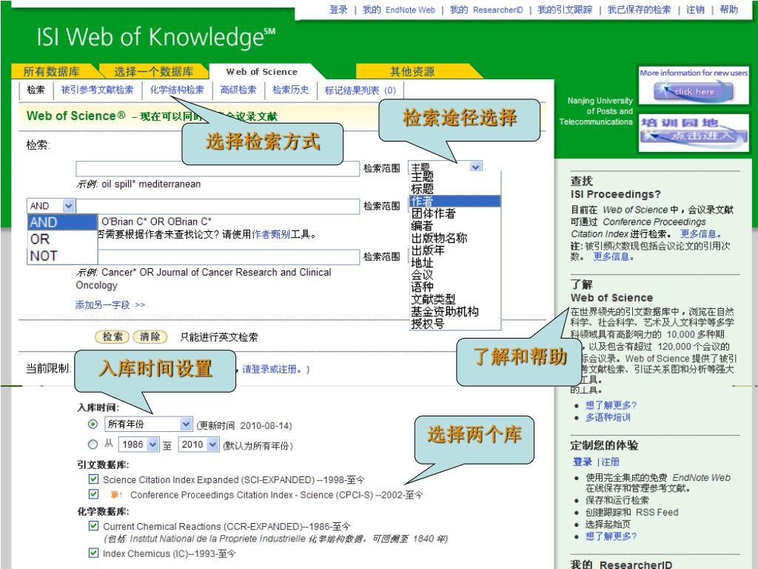Open the 培训园地 training banner

pyautogui.click(x=694, y=132)
